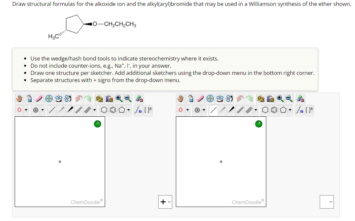Toggle the positive charge tool
Image resolution: width=355 pixels, height=221 pixels.
(x=36, y=110)
